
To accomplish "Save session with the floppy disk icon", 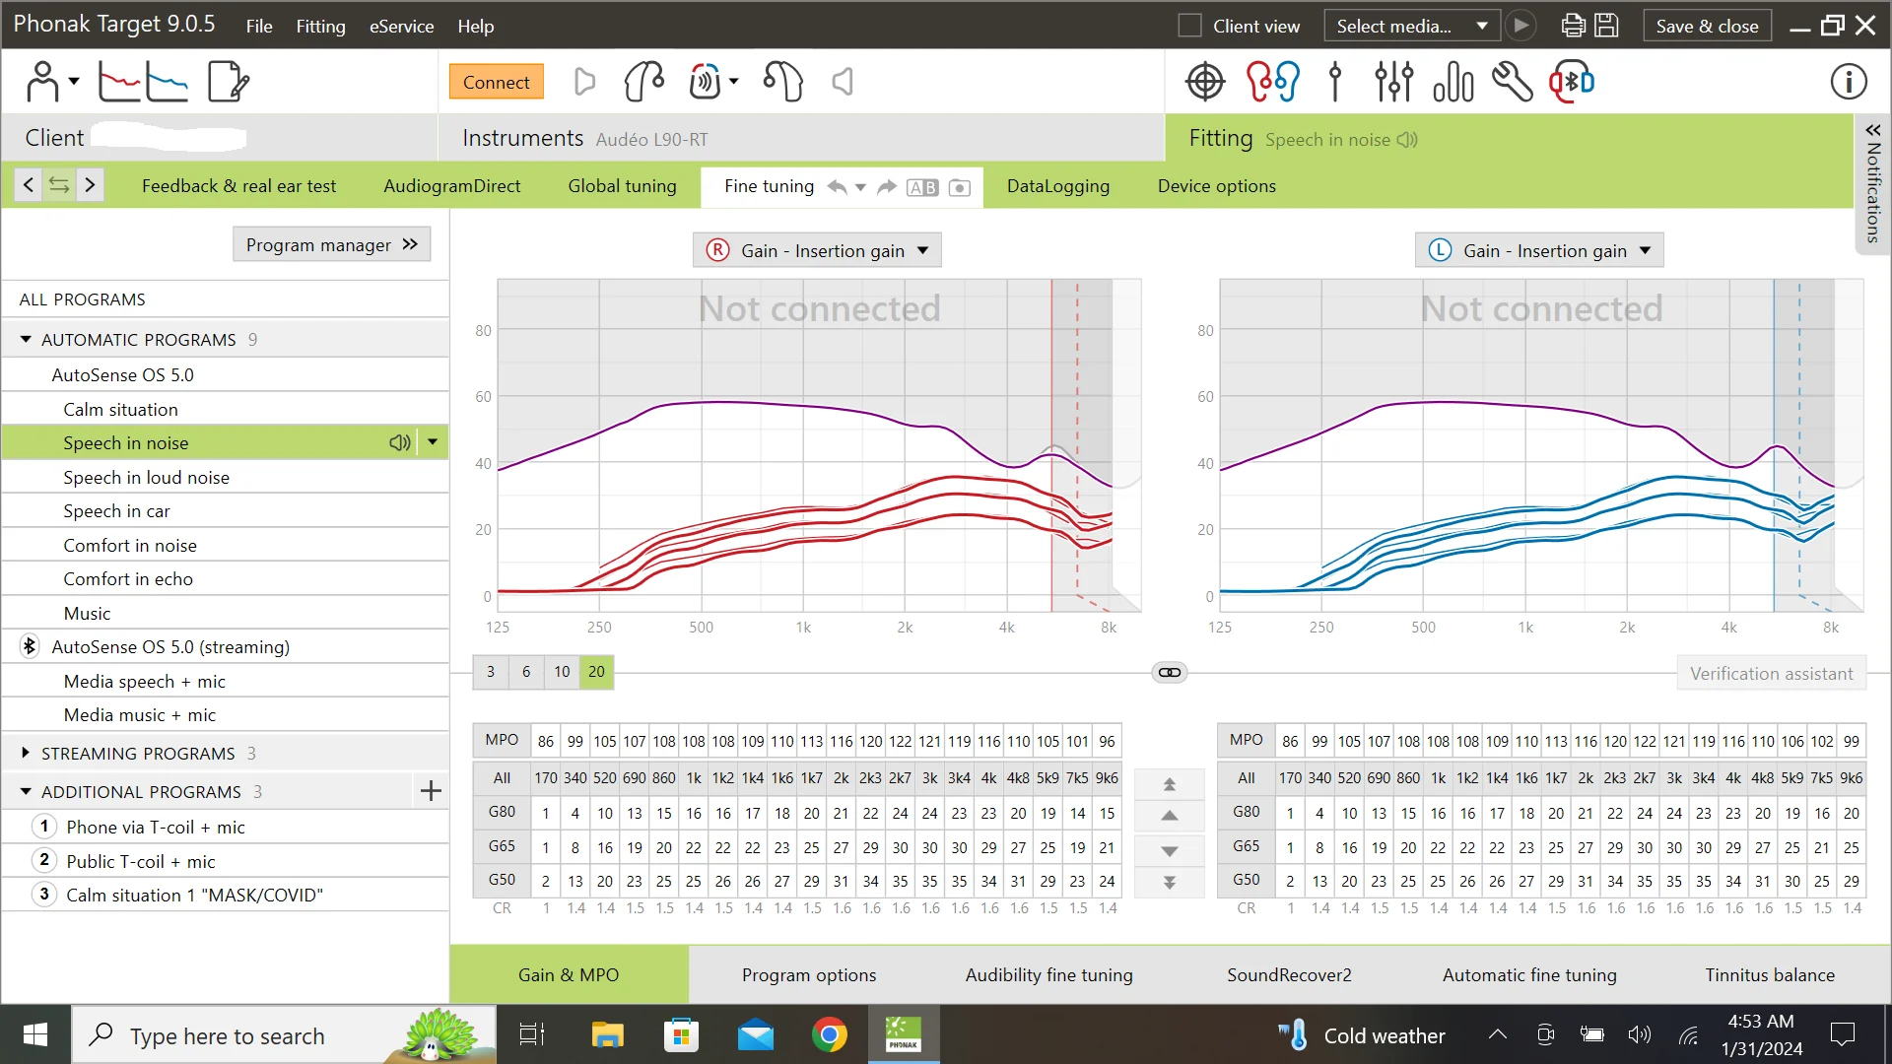I will coord(1606,26).
